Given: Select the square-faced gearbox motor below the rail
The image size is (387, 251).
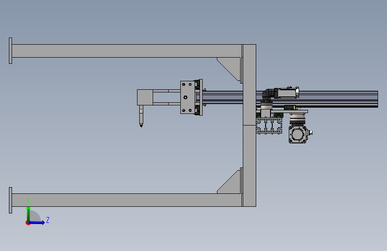Looking at the screenshot, I should pyautogui.click(x=298, y=134).
